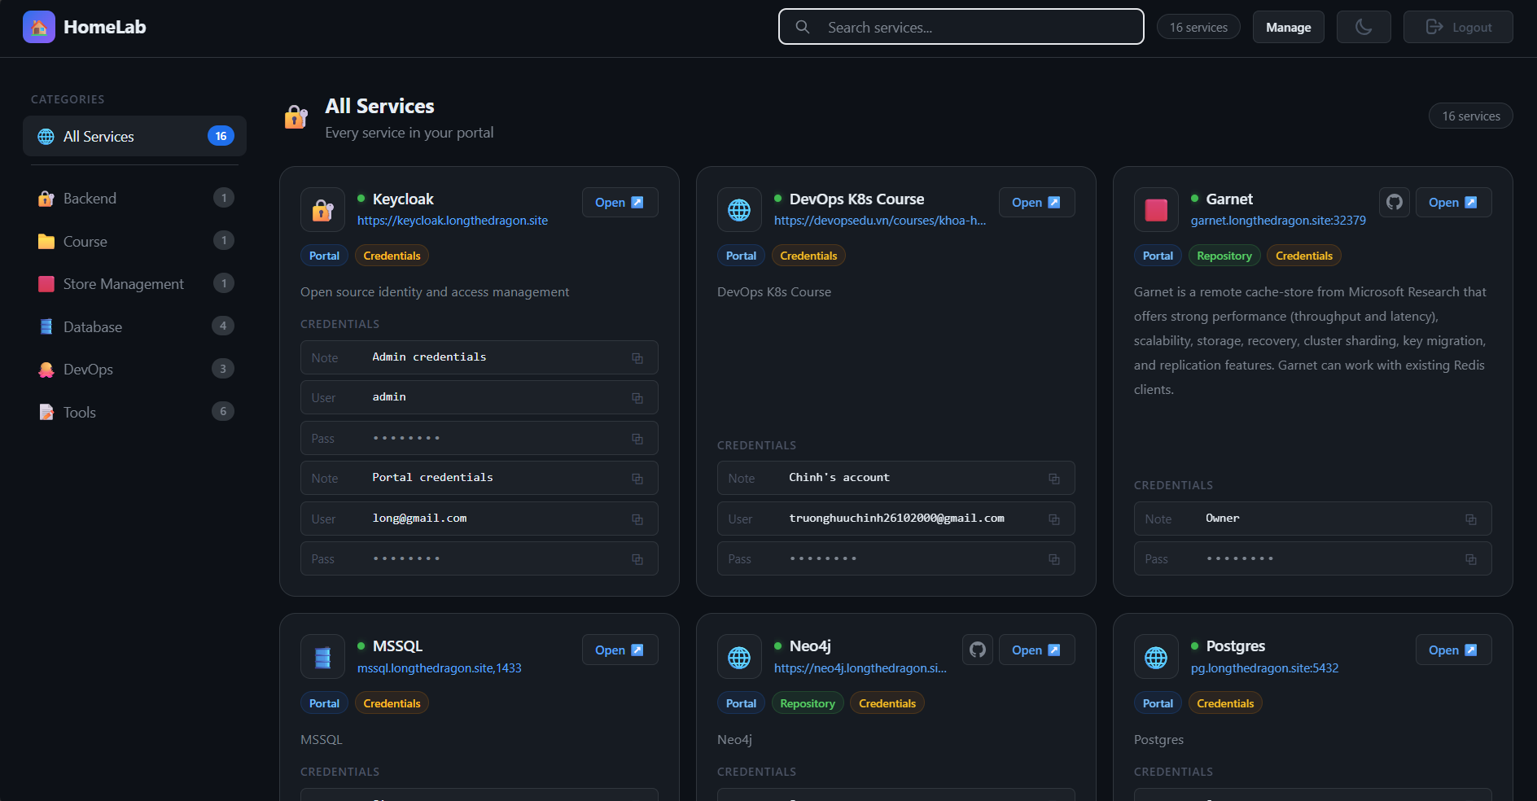This screenshot has height=801, width=1537.
Task: Click Neo4j service globe icon
Action: pyautogui.click(x=739, y=657)
